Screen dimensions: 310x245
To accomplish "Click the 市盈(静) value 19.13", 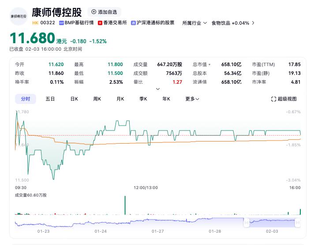I will click(295, 73).
